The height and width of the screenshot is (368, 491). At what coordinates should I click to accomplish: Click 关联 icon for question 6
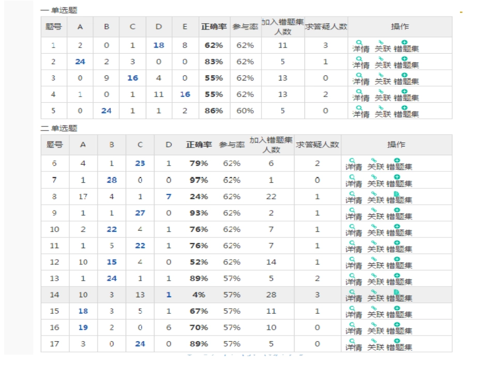374,161
